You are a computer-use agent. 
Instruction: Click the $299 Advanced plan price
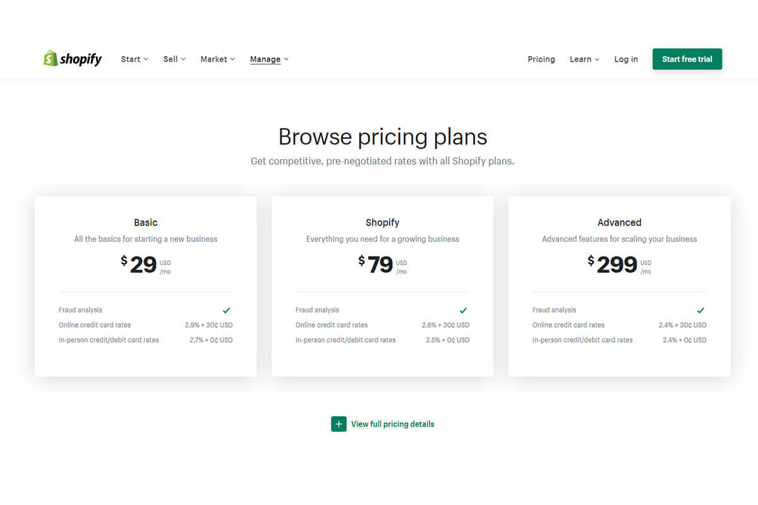coord(613,264)
